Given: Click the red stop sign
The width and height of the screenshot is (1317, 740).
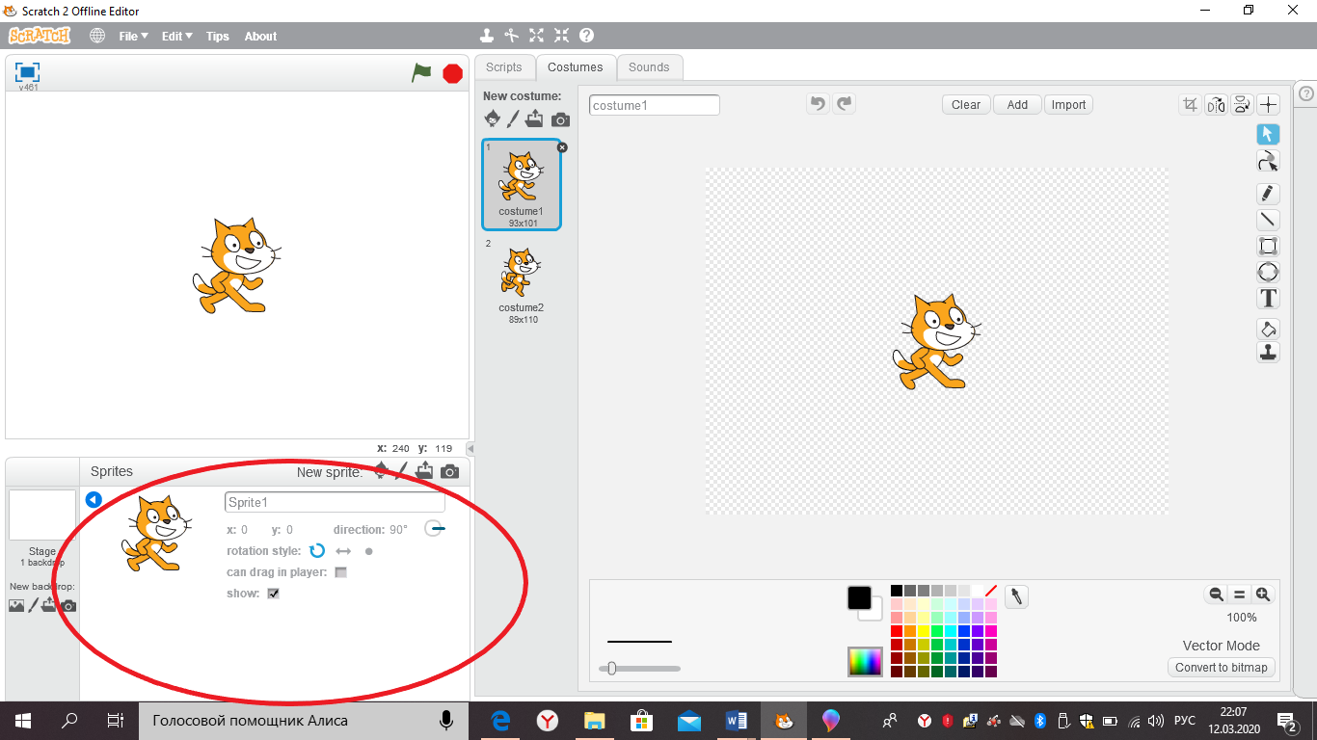Looking at the screenshot, I should 452,73.
